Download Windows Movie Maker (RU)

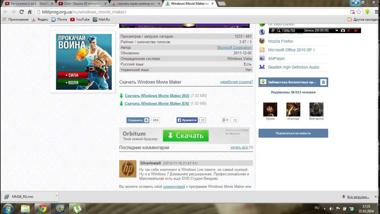pyautogui.click(x=157, y=96)
